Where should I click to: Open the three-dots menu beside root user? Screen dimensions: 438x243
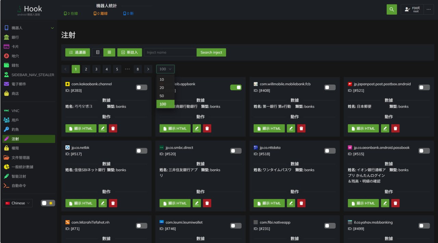(x=428, y=10)
